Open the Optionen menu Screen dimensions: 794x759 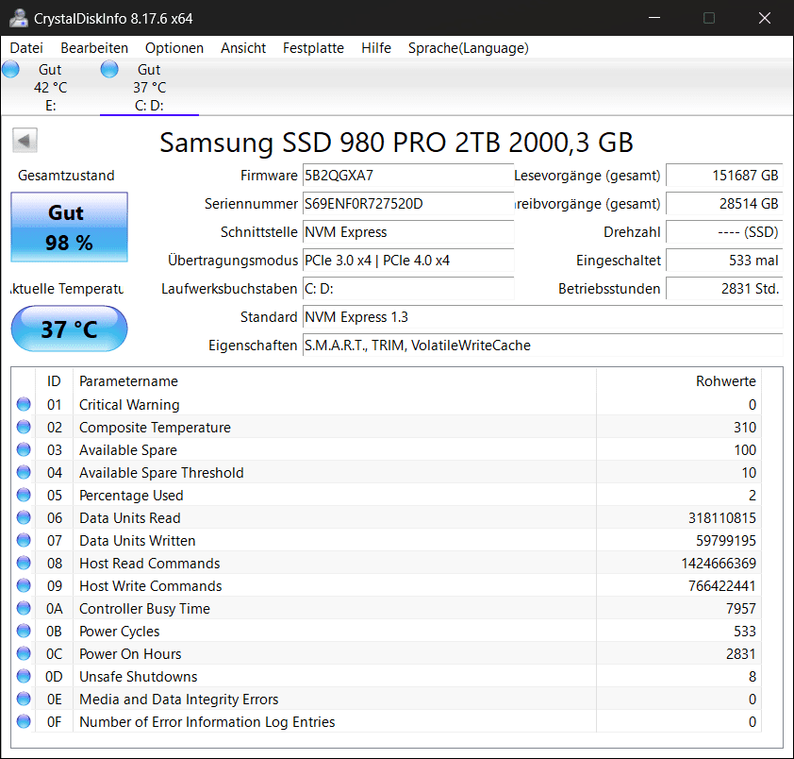click(174, 48)
